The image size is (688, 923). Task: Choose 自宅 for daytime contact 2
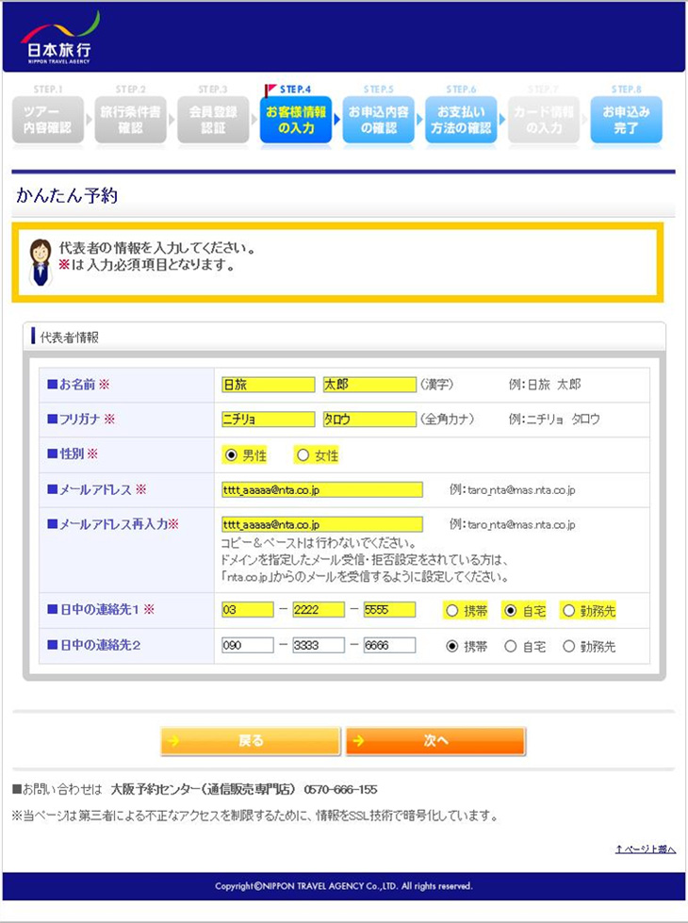click(x=511, y=646)
